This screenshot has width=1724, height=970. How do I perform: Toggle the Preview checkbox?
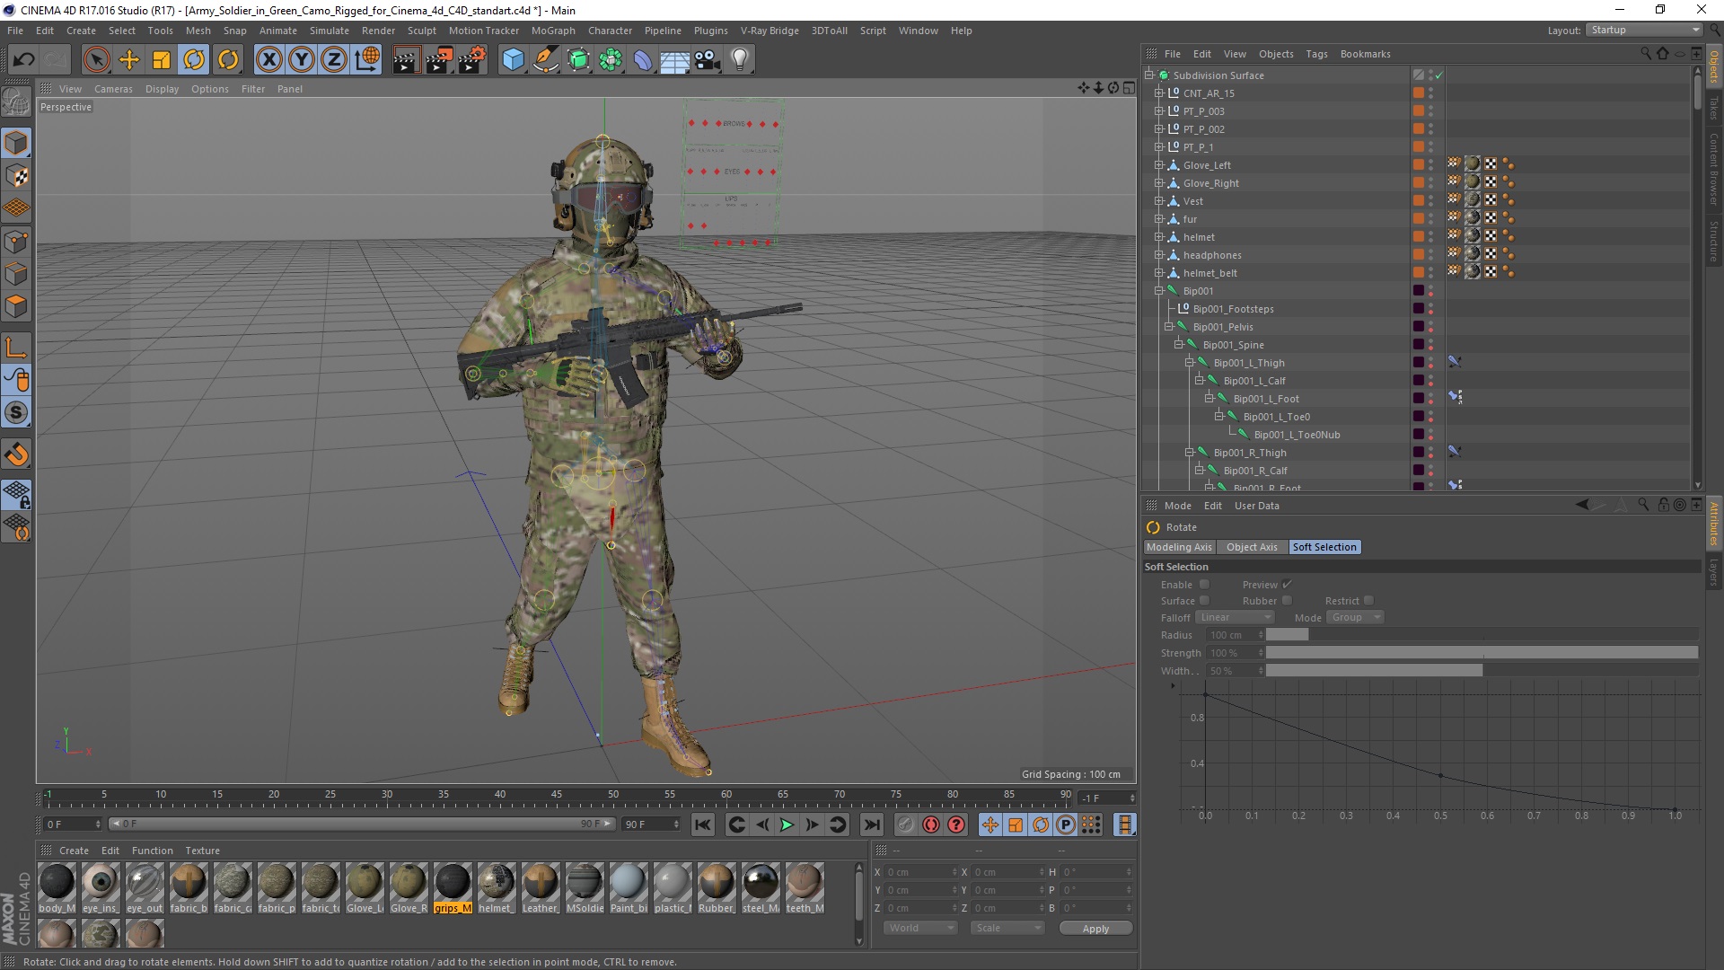tap(1287, 585)
